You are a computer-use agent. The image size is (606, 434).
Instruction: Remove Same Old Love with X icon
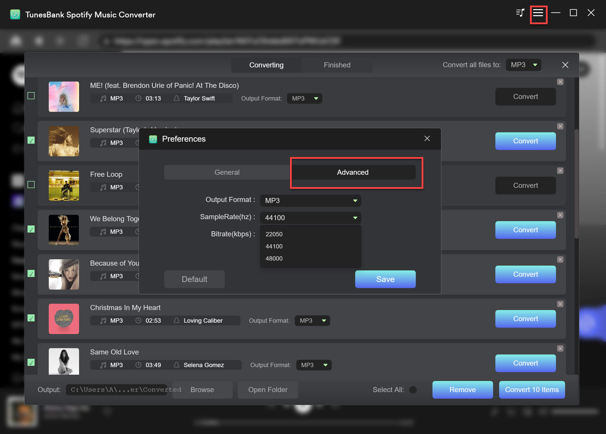[560, 348]
